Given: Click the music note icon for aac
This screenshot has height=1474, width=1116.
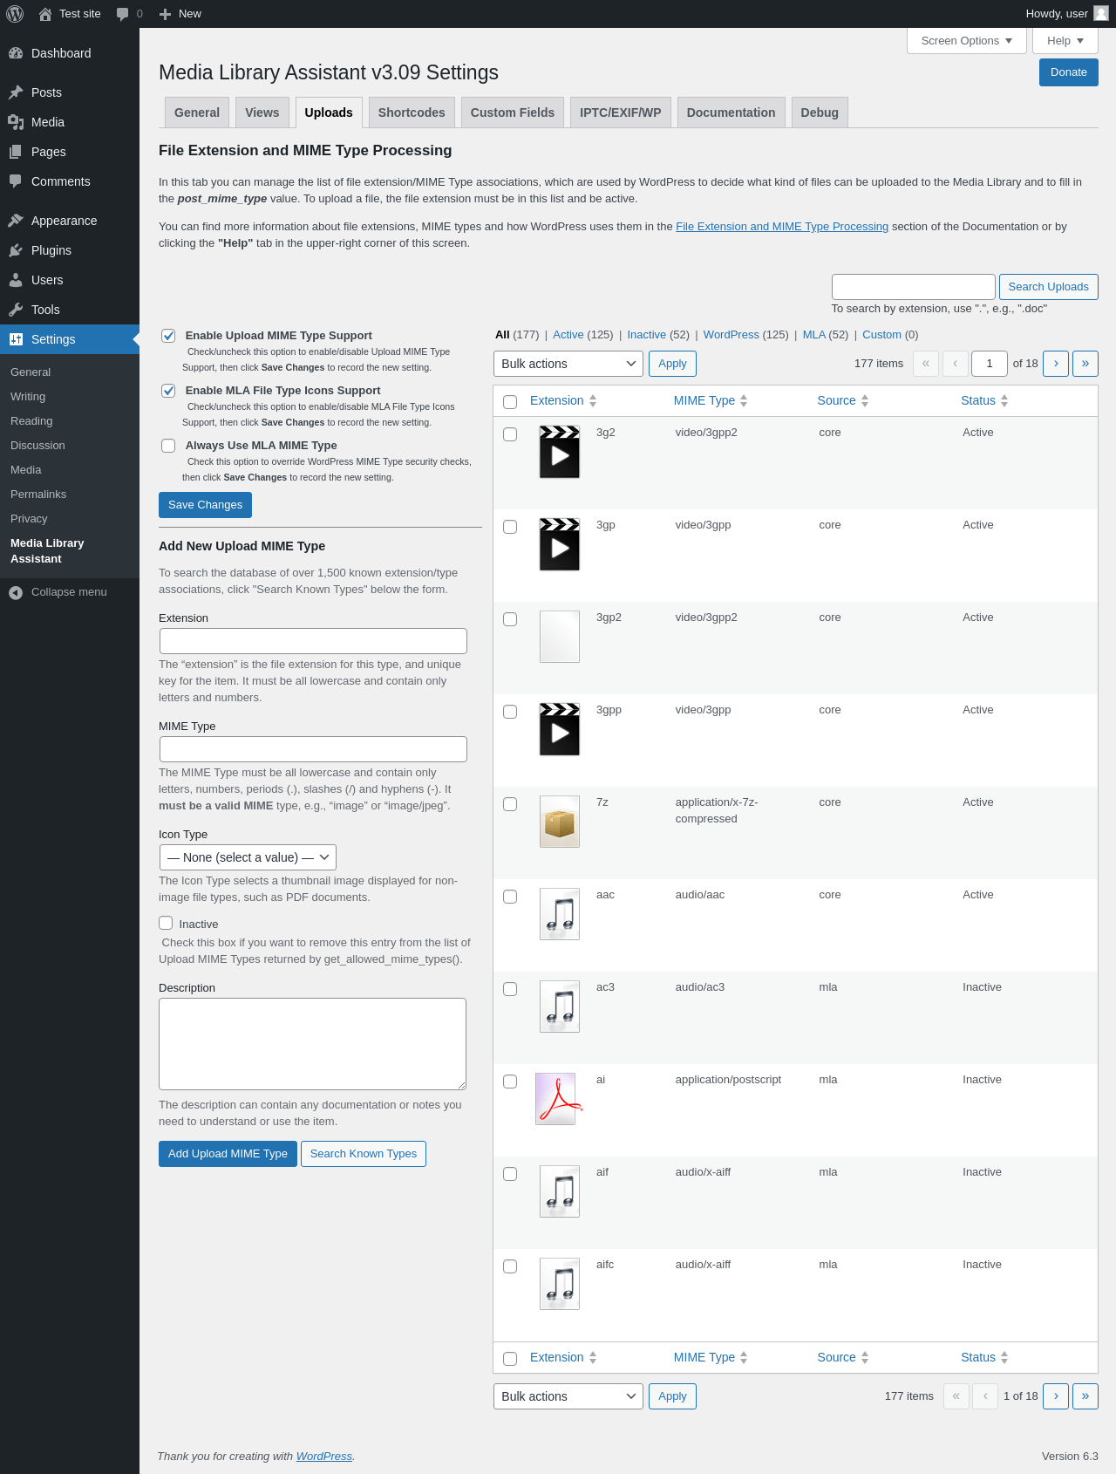Looking at the screenshot, I should point(560,914).
